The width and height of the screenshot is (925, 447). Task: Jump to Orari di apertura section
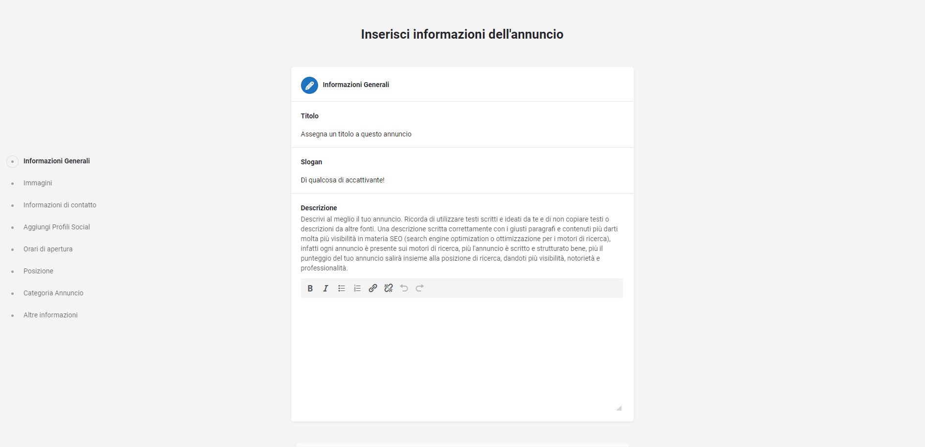click(48, 249)
